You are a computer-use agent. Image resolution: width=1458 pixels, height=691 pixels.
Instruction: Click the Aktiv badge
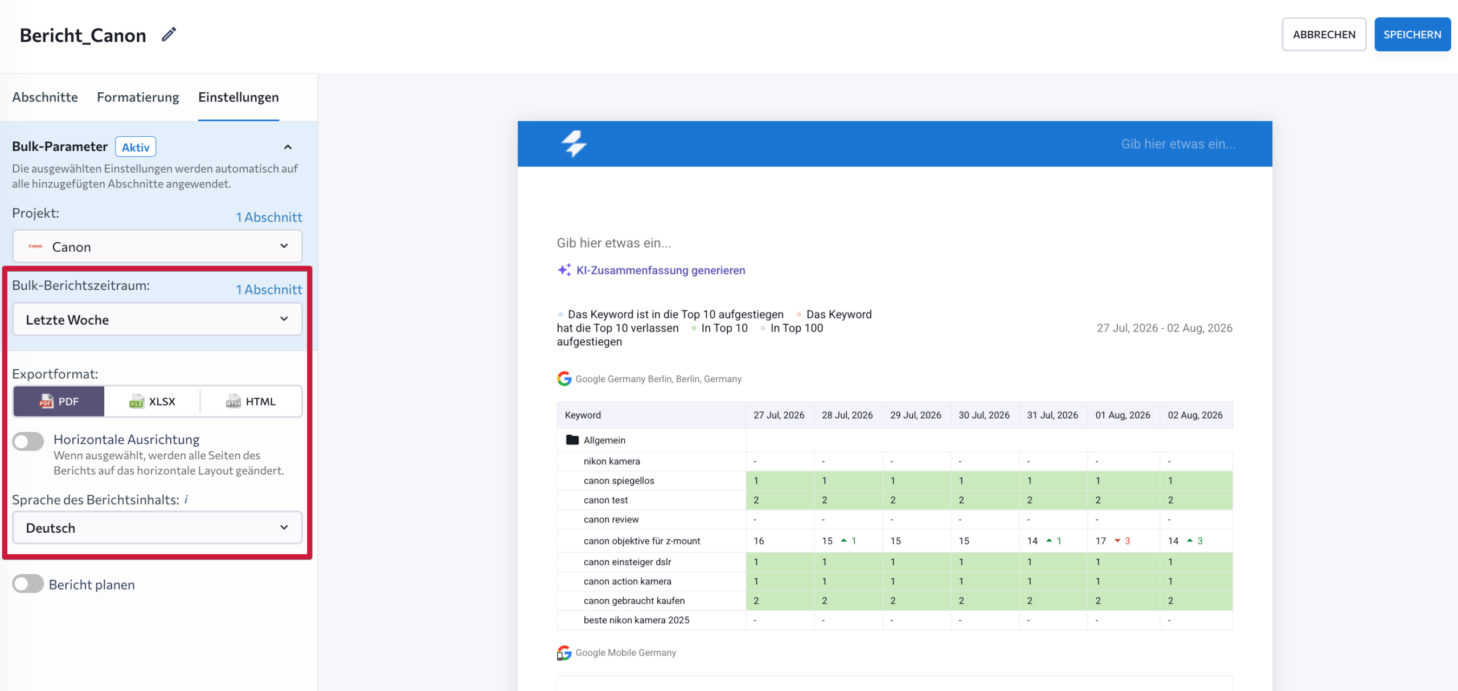136,147
